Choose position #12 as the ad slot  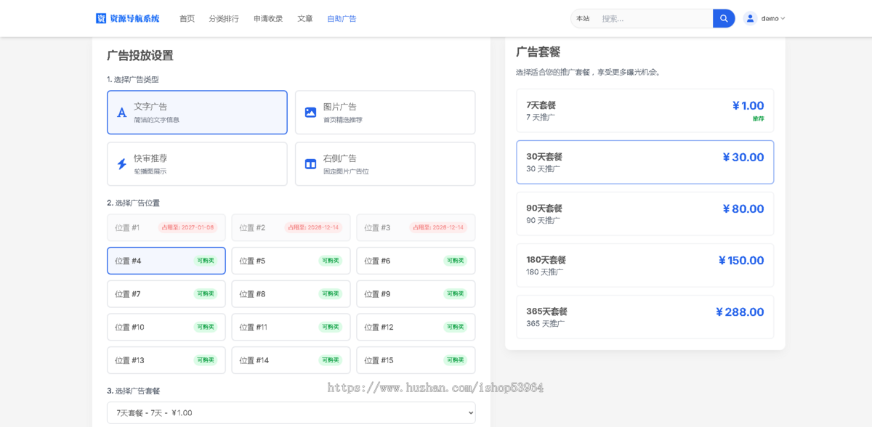point(416,327)
